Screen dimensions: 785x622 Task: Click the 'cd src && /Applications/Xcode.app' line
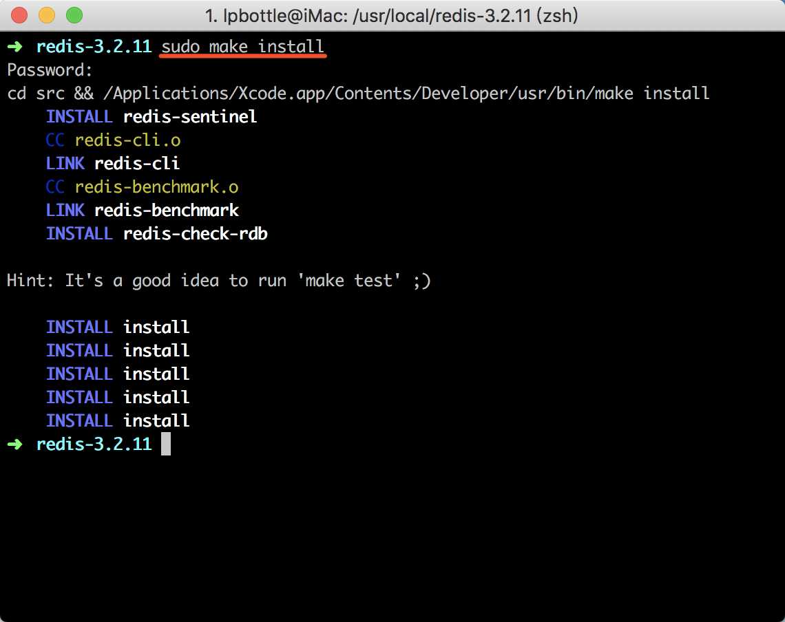(x=358, y=94)
